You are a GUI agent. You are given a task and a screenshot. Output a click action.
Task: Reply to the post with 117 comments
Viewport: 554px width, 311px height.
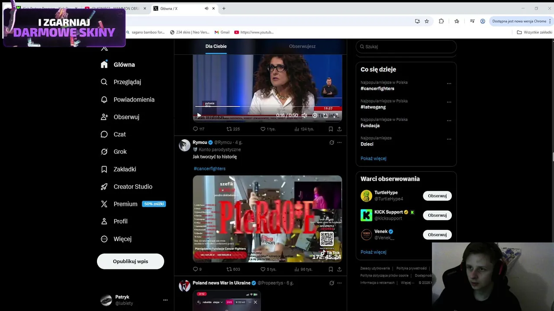click(x=199, y=129)
